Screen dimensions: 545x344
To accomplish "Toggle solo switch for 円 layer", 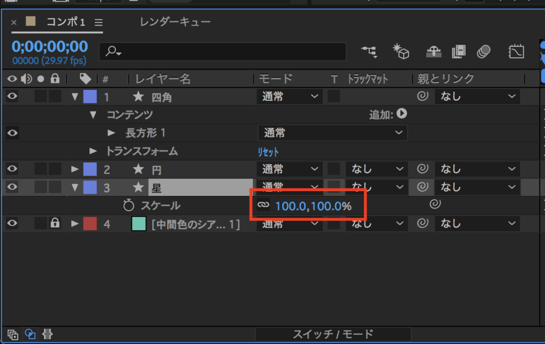I will tap(40, 169).
